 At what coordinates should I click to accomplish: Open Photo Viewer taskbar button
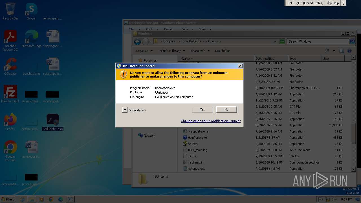(70, 199)
